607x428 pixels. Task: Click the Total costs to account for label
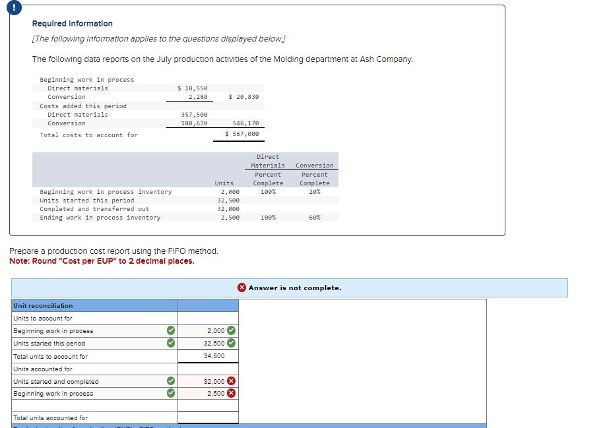point(88,135)
